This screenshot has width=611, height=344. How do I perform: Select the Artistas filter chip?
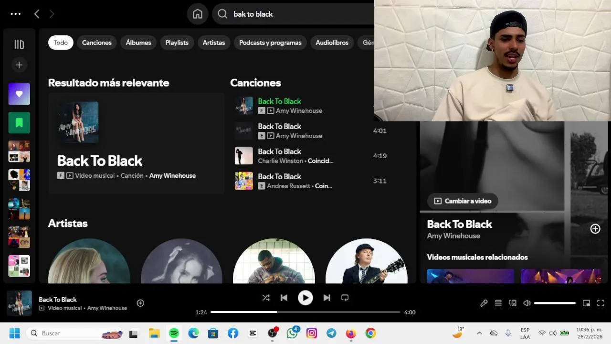point(214,43)
